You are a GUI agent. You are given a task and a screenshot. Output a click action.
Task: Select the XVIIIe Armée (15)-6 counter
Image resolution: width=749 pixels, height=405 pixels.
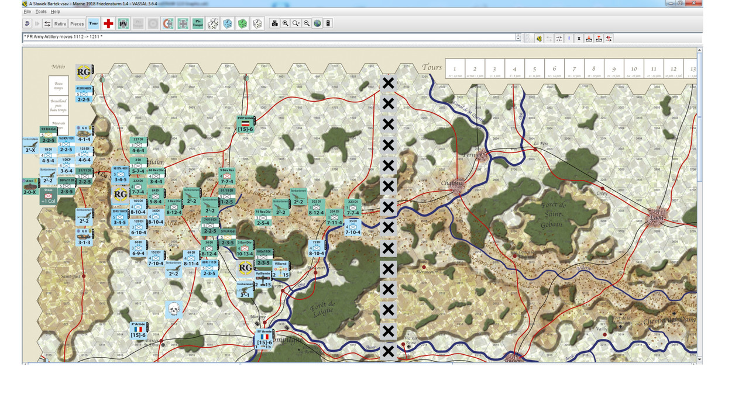(245, 124)
